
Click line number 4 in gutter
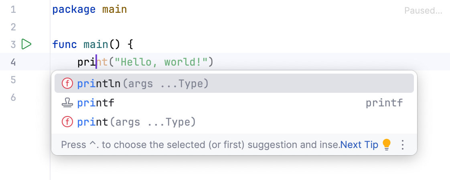point(13,62)
